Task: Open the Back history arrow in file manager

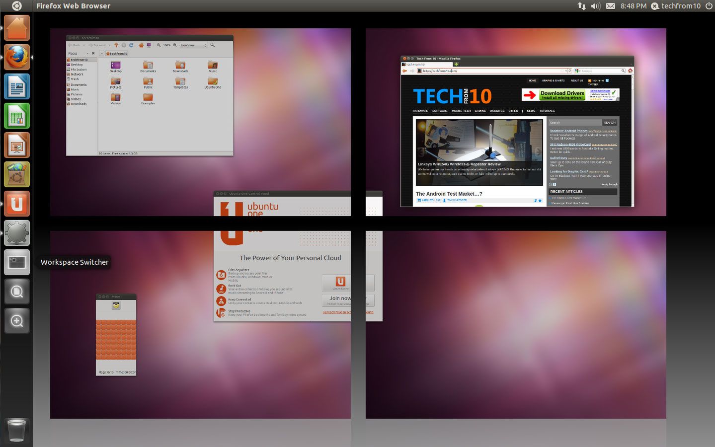Action: pyautogui.click(x=84, y=45)
